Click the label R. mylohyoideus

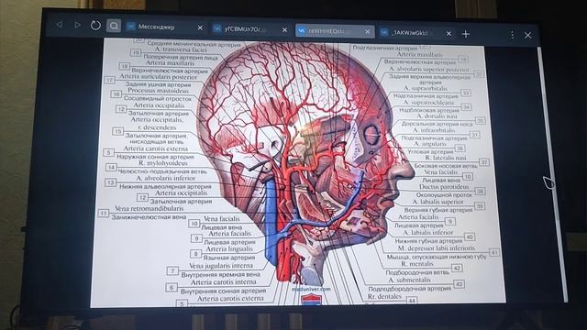coord(163,163)
